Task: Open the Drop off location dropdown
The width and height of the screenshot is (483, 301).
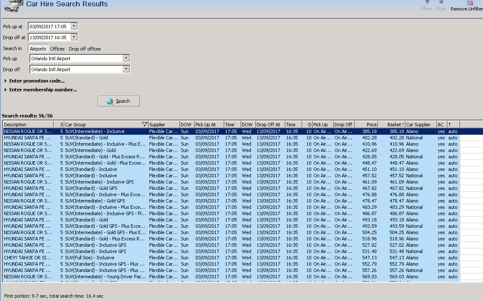Action: (126, 69)
